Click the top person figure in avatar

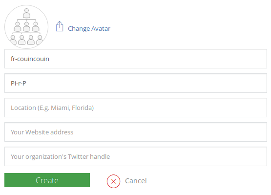point(26,13)
